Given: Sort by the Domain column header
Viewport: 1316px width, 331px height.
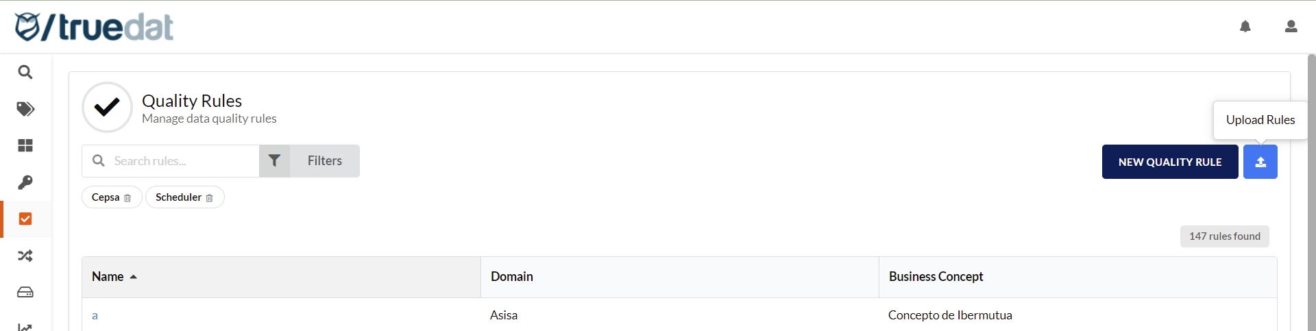Looking at the screenshot, I should [511, 277].
